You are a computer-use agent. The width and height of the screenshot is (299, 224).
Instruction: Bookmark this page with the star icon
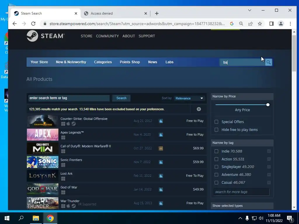(260, 24)
